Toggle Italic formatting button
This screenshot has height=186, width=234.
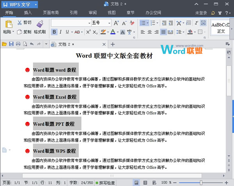coord(61,32)
